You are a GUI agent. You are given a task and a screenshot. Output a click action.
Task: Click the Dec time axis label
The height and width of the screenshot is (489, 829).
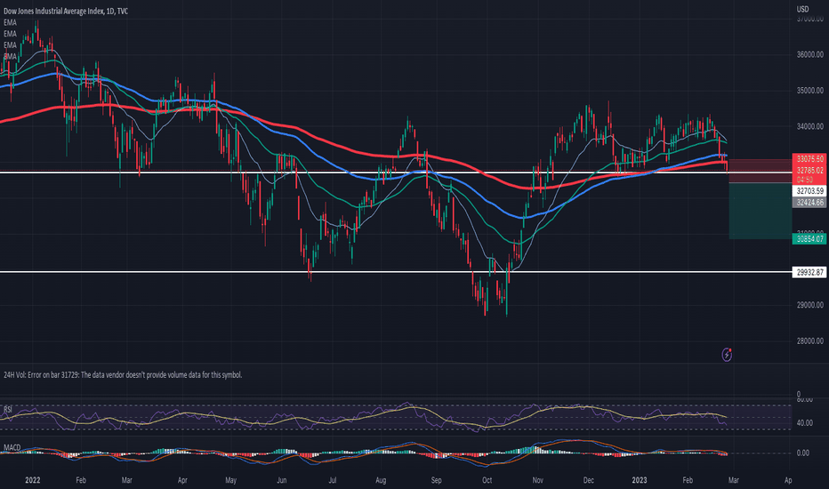588,480
